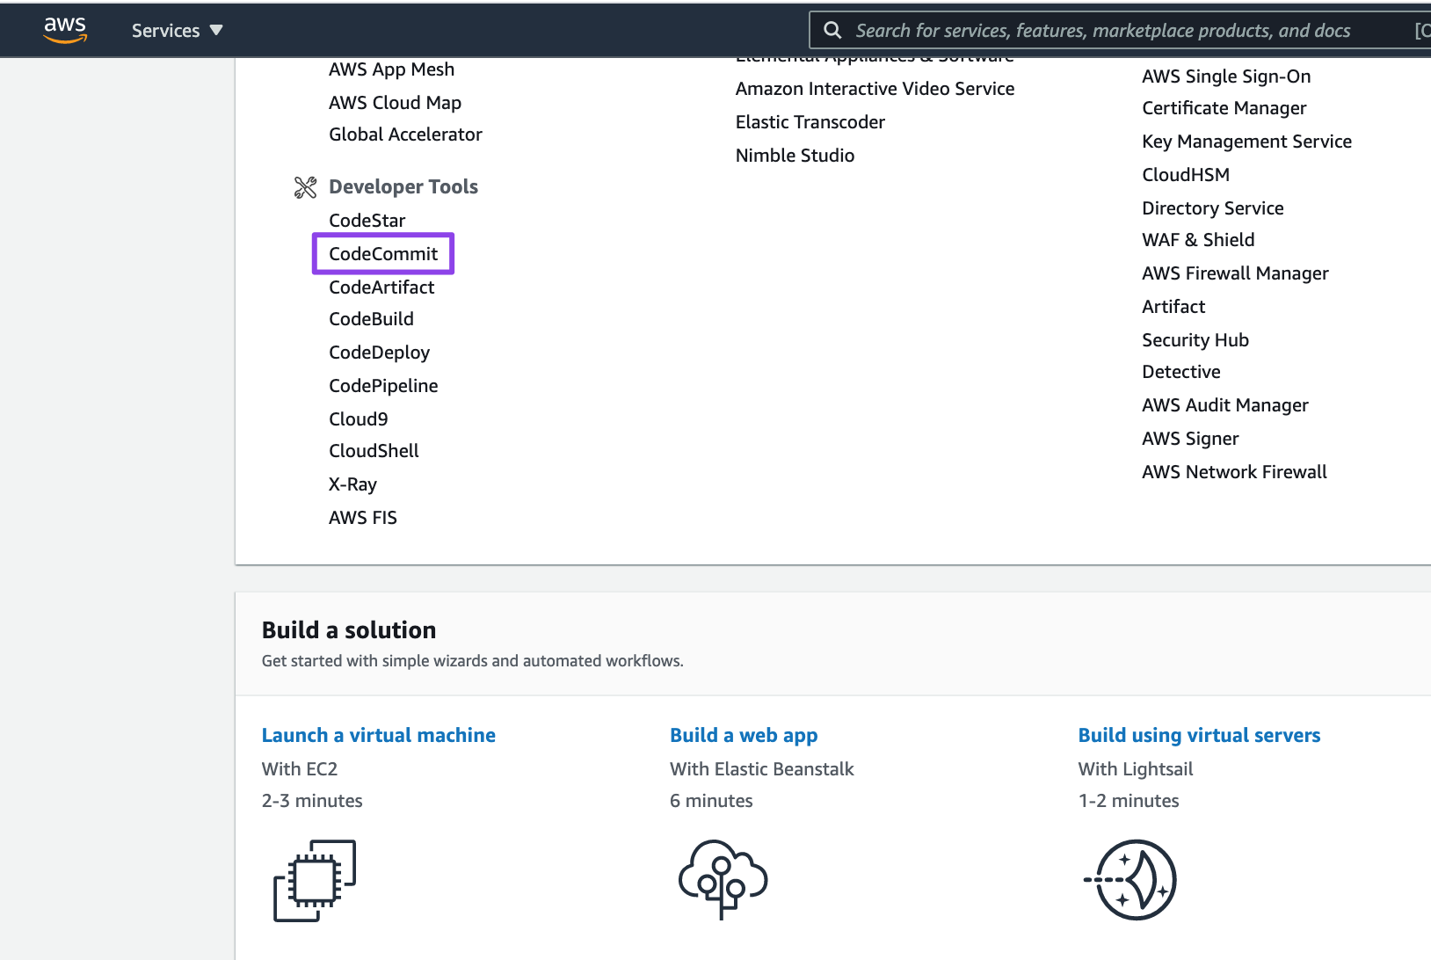Open AWS CloudShell
Screen dimensions: 1431x960
tap(373, 450)
